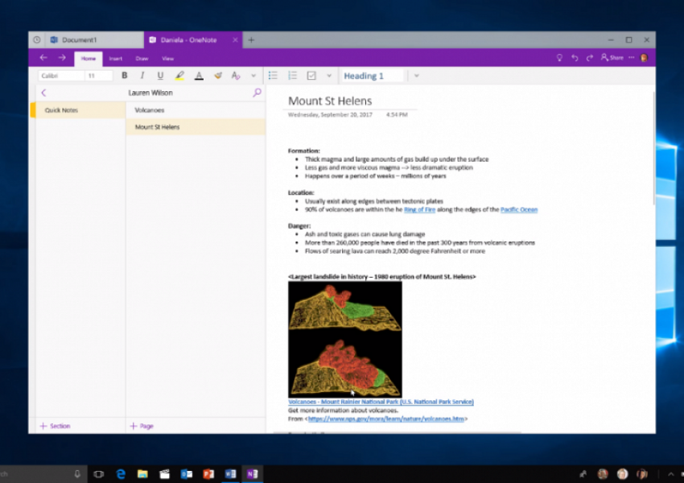Screen dimensions: 684x483
Task: Toggle underline formatting
Action: (x=160, y=76)
